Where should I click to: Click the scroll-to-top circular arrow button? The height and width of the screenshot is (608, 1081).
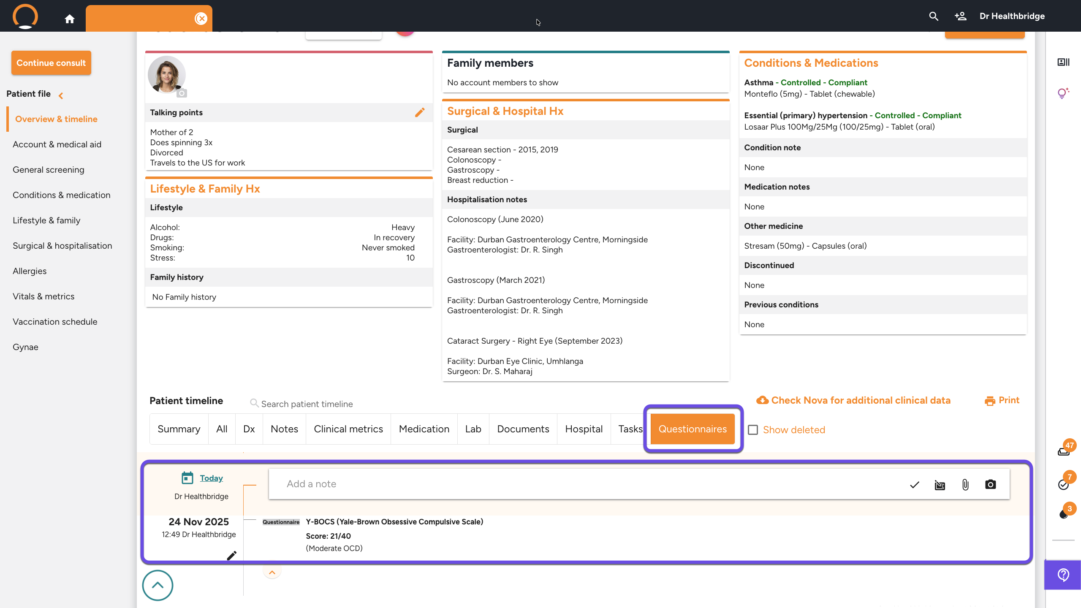tap(158, 585)
